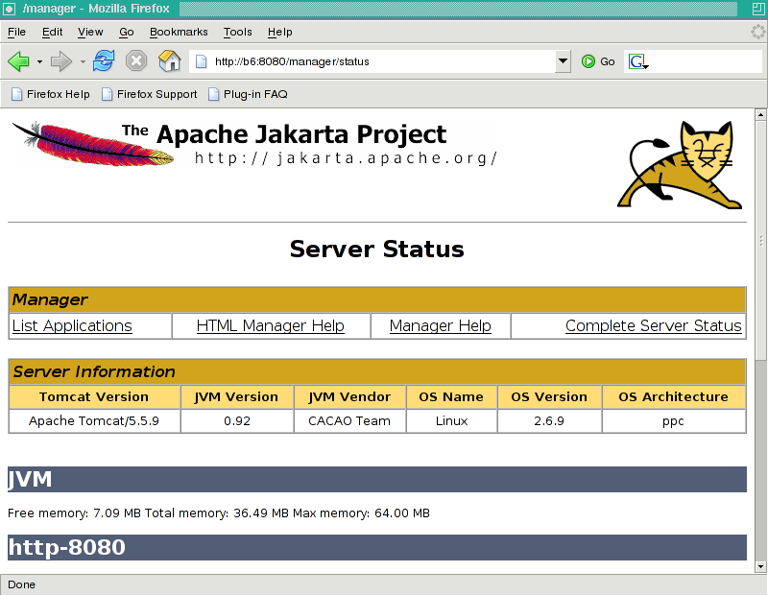
Task: Click the Free memory statistics line
Action: click(219, 513)
